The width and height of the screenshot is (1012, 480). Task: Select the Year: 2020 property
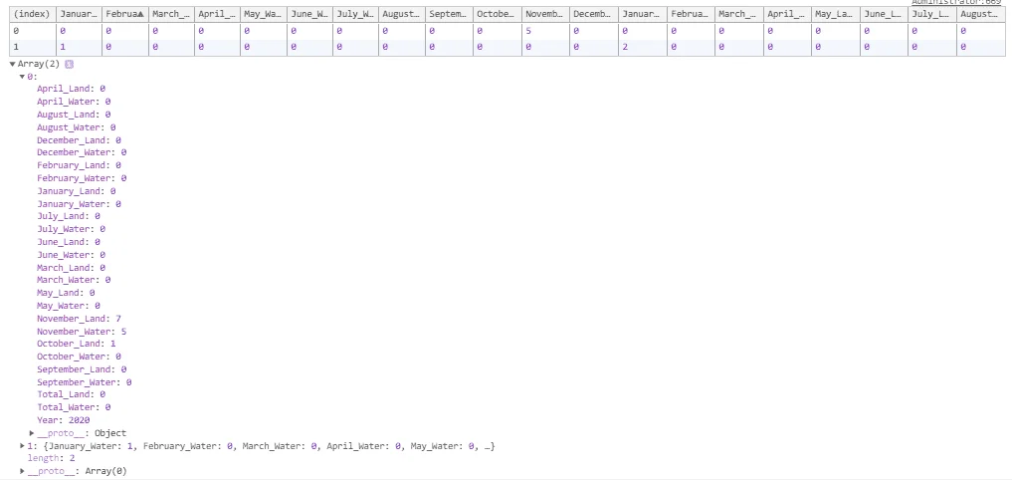point(64,420)
